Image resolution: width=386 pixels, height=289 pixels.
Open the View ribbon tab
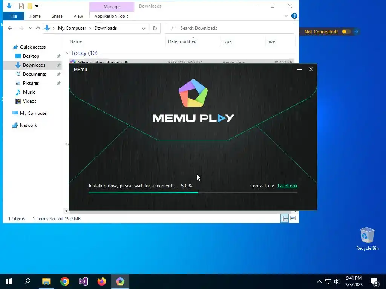[78, 16]
